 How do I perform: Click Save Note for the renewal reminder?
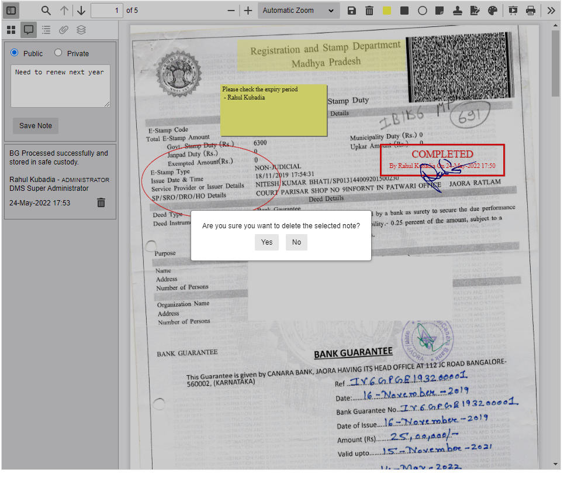[35, 125]
